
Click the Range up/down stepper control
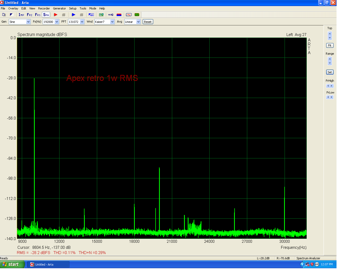point(330,61)
